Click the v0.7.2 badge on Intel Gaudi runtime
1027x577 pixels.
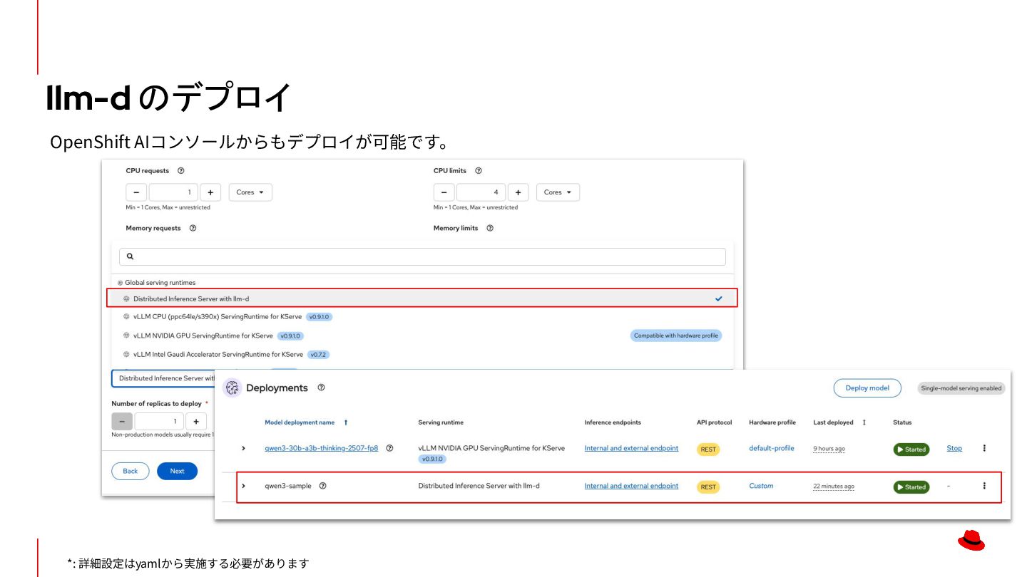click(319, 355)
